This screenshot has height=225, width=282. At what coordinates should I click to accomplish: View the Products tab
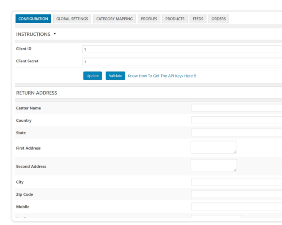coord(175,19)
